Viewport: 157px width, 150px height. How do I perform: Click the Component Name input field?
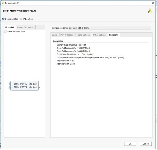[x=110, y=28]
